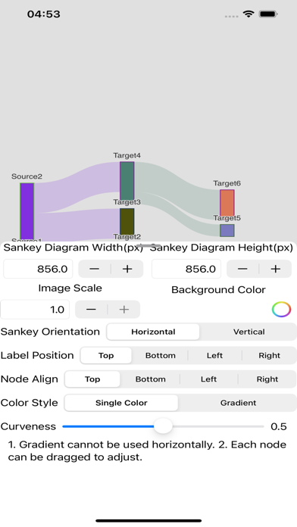297x527 pixels.
Task: Set Label Position to Top
Action: coord(106,356)
